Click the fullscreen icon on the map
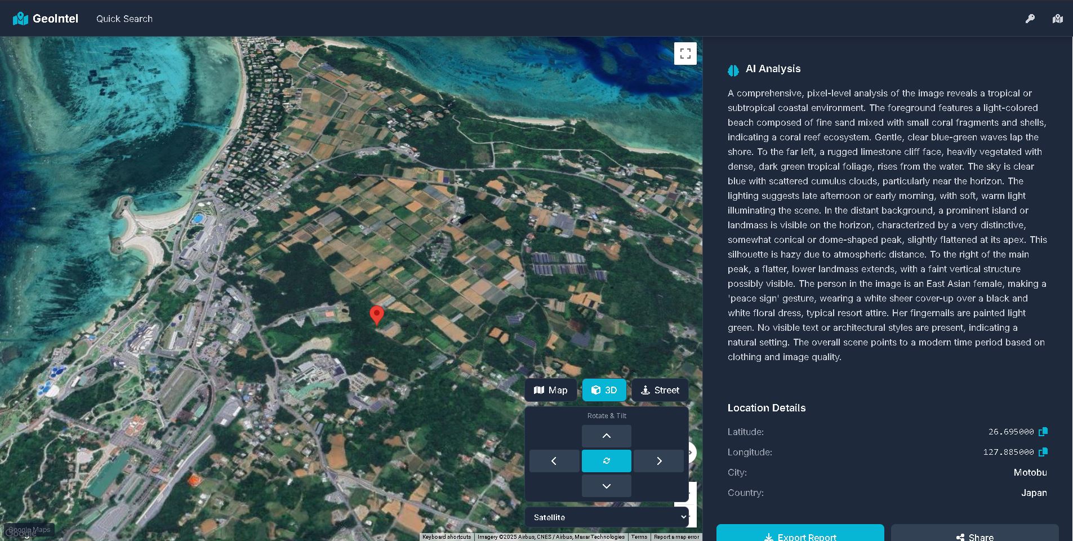This screenshot has height=541, width=1073. [686, 53]
